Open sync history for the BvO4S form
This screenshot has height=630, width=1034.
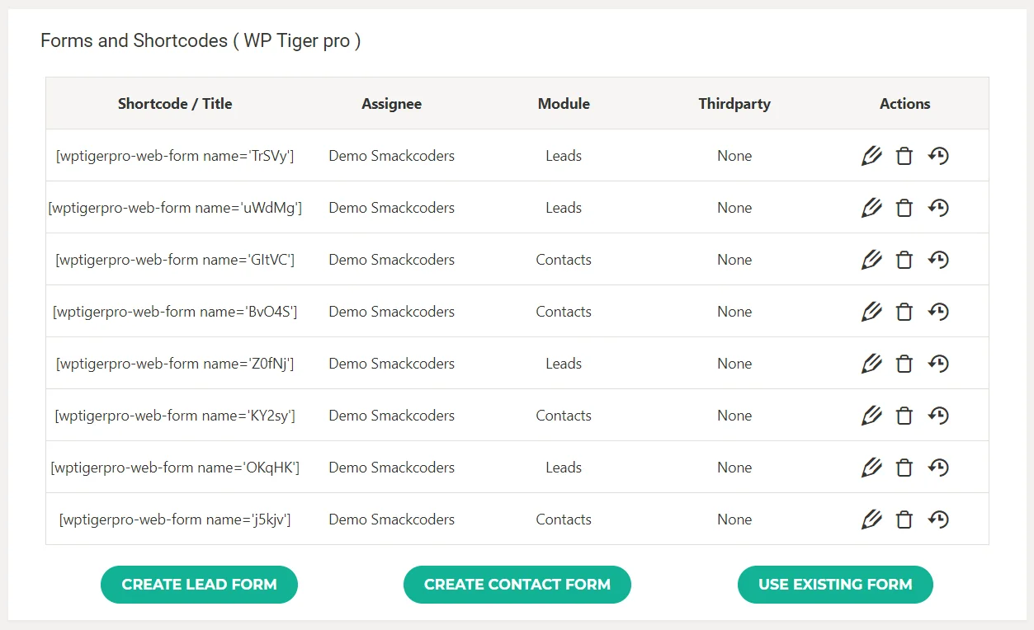click(x=937, y=311)
